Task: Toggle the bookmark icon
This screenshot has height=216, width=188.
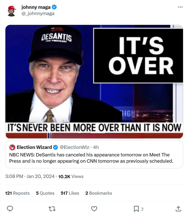Action: click(x=136, y=209)
